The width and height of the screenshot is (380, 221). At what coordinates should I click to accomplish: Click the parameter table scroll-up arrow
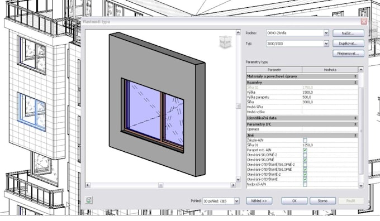click(x=361, y=70)
